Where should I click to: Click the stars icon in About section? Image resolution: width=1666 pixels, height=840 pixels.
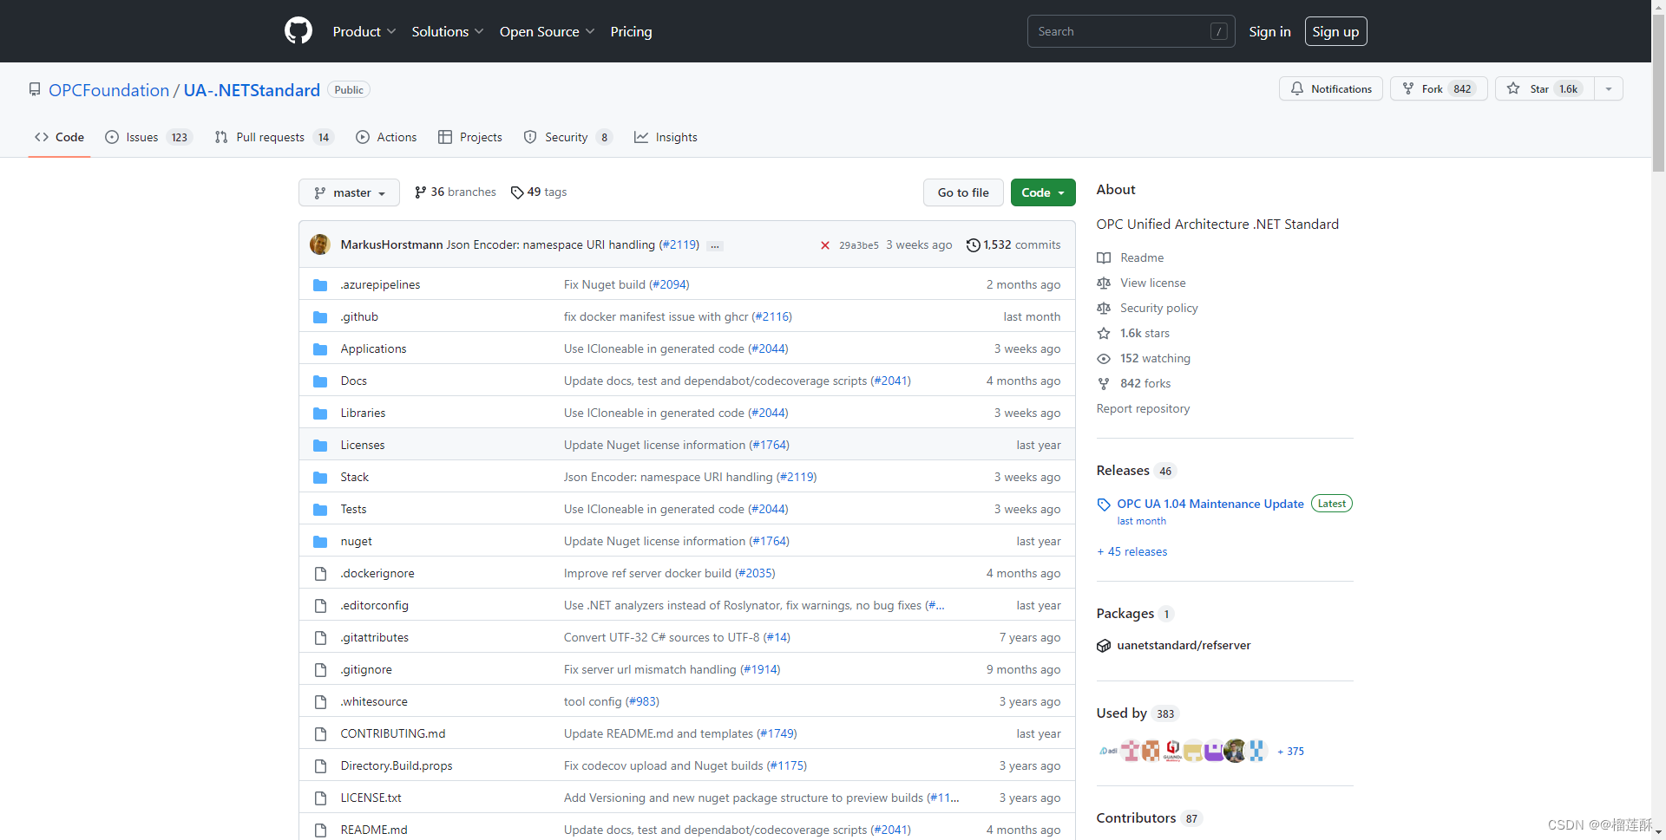coord(1104,334)
